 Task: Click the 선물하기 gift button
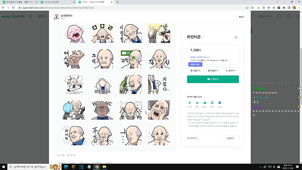pos(195,71)
